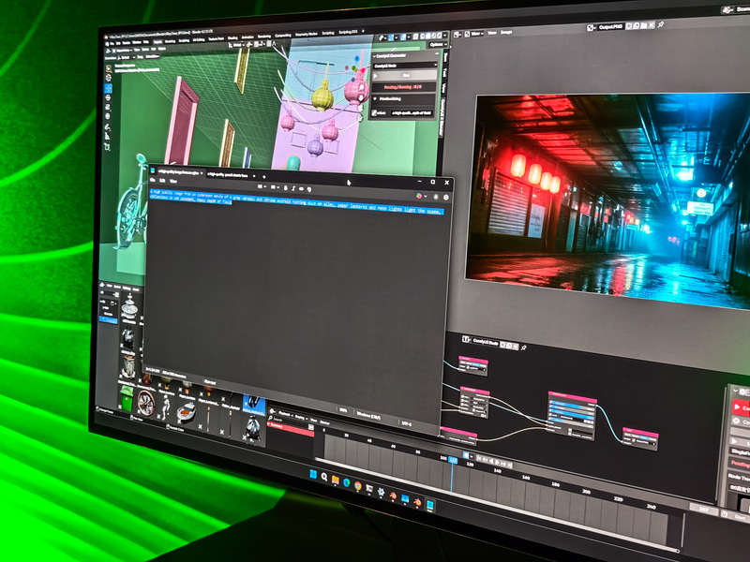Switch viewport to rendered shading

pyautogui.click(x=439, y=36)
